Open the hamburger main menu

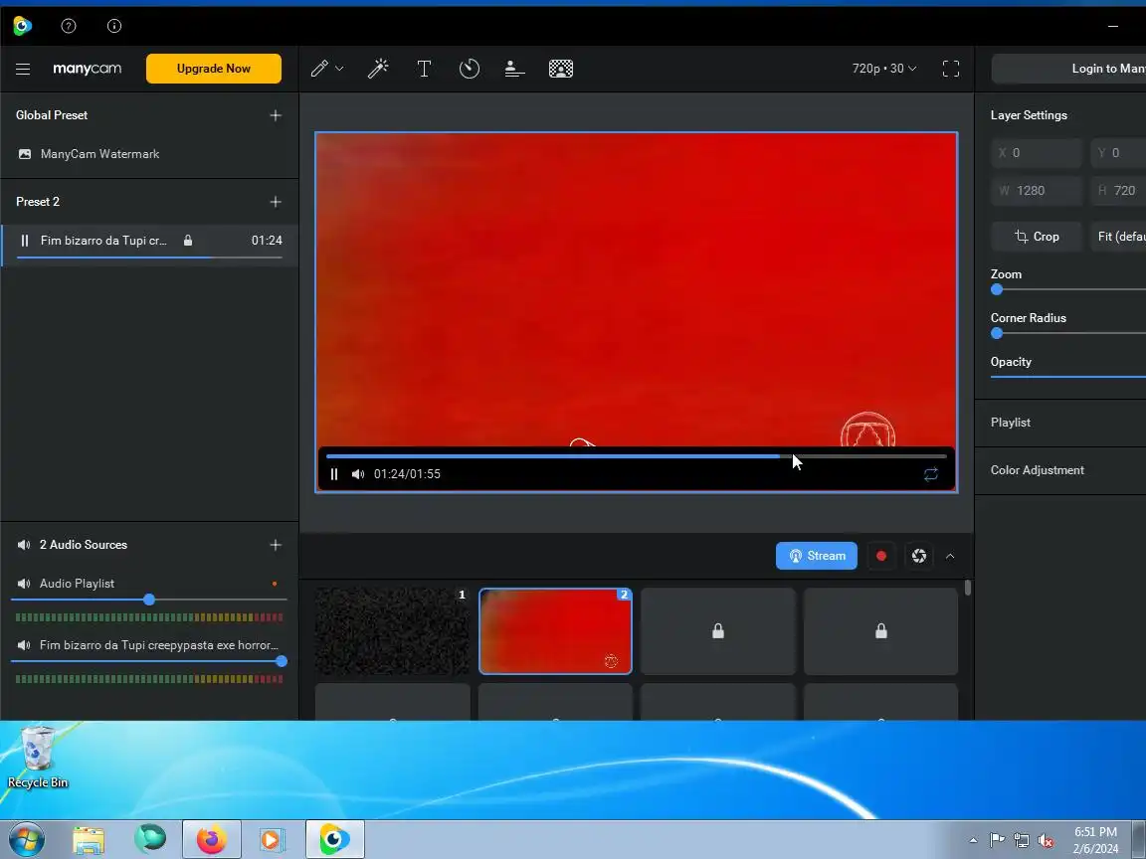23,69
